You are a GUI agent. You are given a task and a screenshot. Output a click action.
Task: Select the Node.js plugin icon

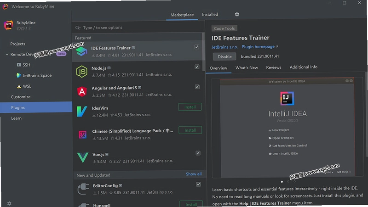pyautogui.click(x=82, y=72)
